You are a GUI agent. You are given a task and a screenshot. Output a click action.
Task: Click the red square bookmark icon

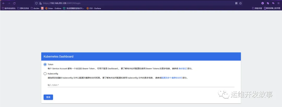pos(42,8)
